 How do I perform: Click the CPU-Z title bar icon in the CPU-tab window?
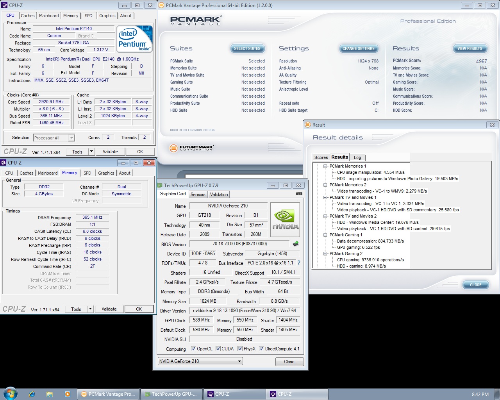coord(4,5)
